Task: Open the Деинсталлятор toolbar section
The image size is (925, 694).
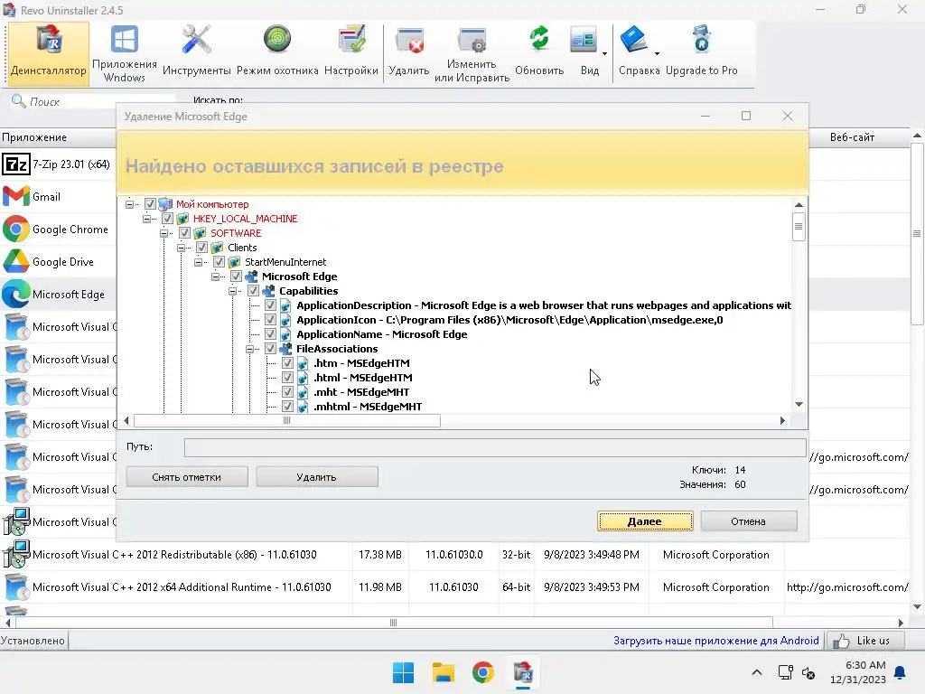Action: (49, 53)
